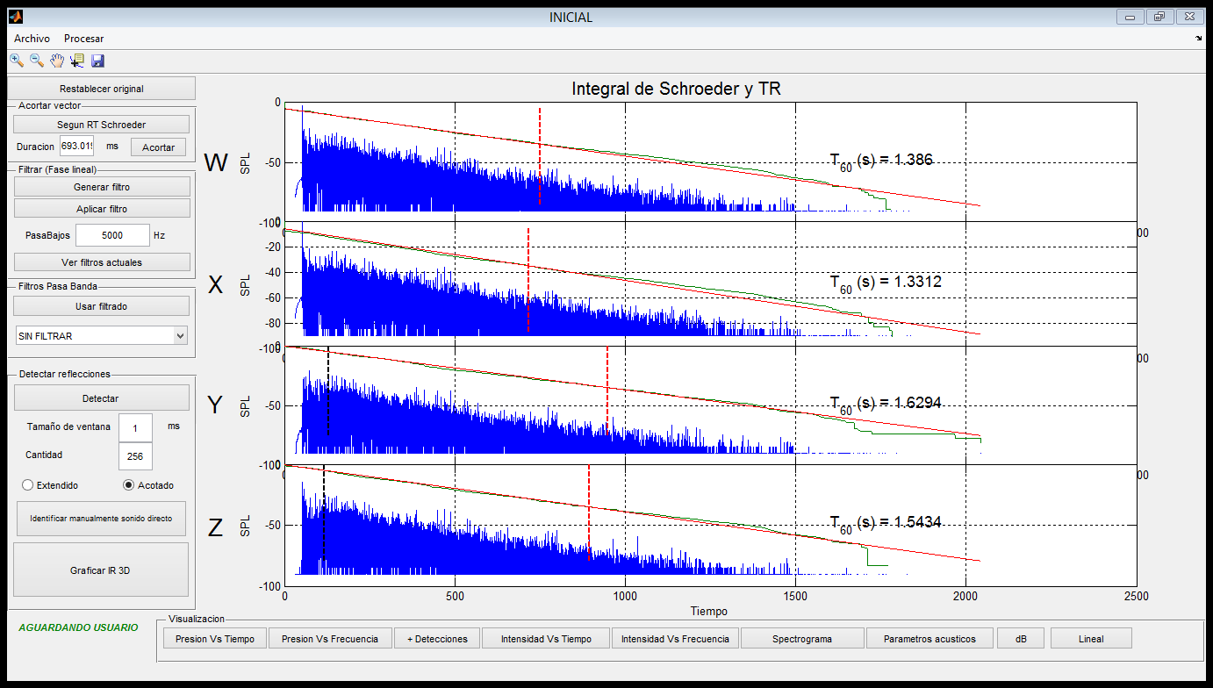Image resolution: width=1213 pixels, height=688 pixels.
Task: Click T60 value 1.6294 in Y plot
Action: (x=886, y=403)
